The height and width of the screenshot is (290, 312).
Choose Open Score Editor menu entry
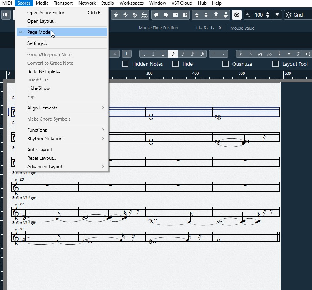tap(46, 13)
